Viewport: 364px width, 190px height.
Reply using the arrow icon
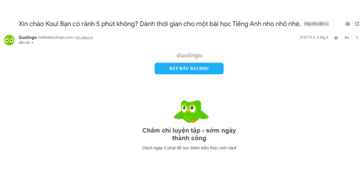coord(347,38)
